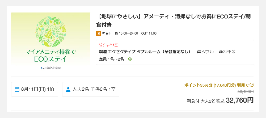
Task: Click the room size icon next to 32平米
Action: pyautogui.click(x=221, y=52)
